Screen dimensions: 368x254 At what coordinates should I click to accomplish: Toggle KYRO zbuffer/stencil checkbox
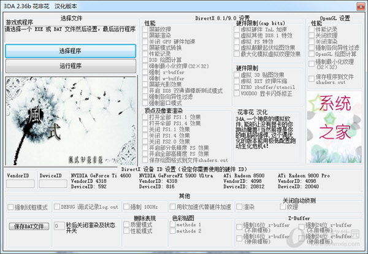(237, 87)
